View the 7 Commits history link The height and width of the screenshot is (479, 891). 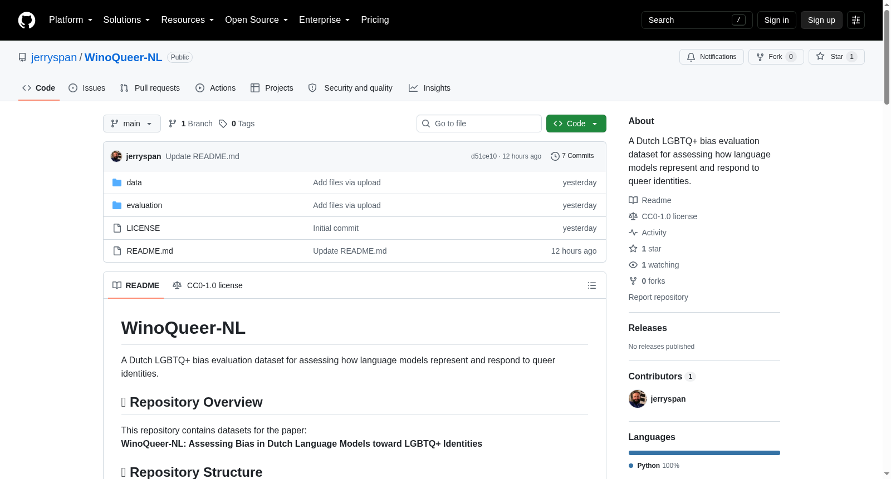[572, 156]
